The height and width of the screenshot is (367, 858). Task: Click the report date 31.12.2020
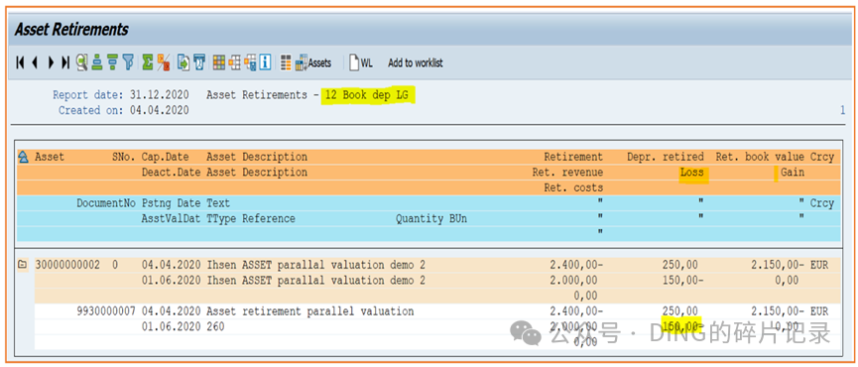(160, 95)
